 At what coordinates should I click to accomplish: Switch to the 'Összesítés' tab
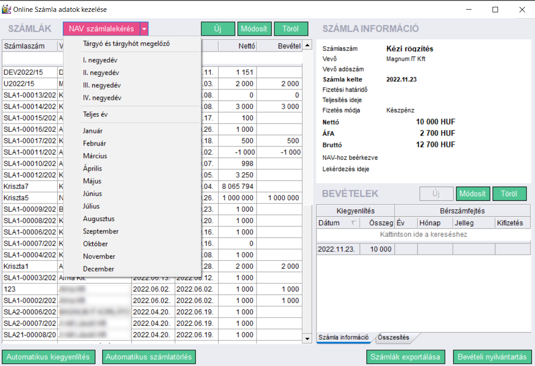pyautogui.click(x=393, y=338)
